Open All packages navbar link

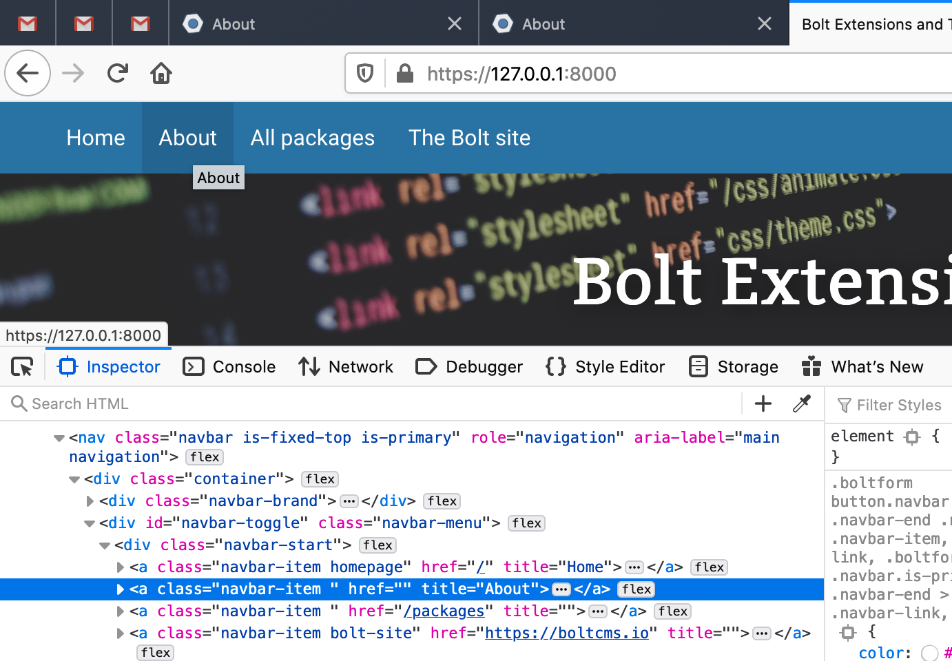[313, 138]
